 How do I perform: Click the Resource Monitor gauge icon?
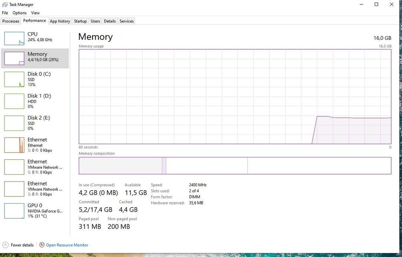42,245
